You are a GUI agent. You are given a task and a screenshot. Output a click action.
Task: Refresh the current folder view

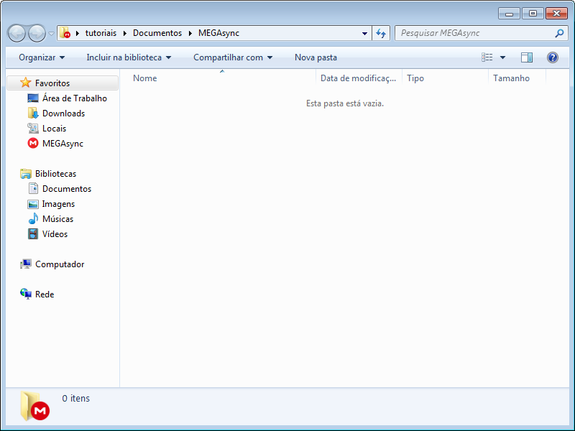pos(381,33)
